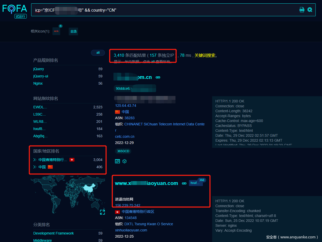Expand 中国香港特别行政区 region entry

pyautogui.click(x=35, y=160)
